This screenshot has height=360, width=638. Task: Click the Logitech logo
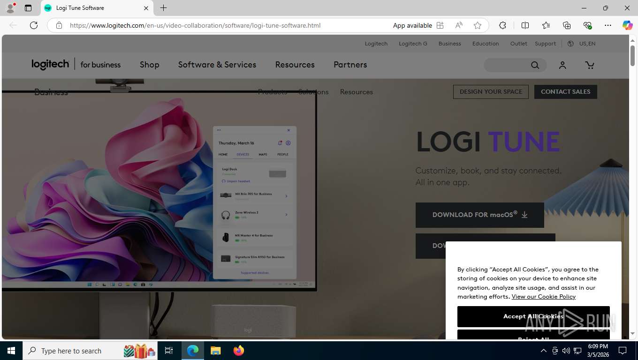[50, 64]
